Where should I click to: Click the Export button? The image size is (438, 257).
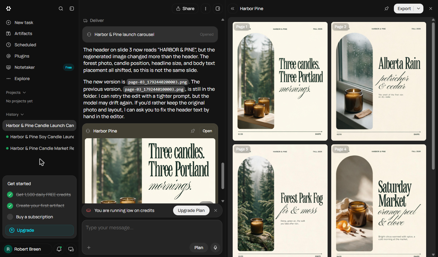tap(404, 9)
